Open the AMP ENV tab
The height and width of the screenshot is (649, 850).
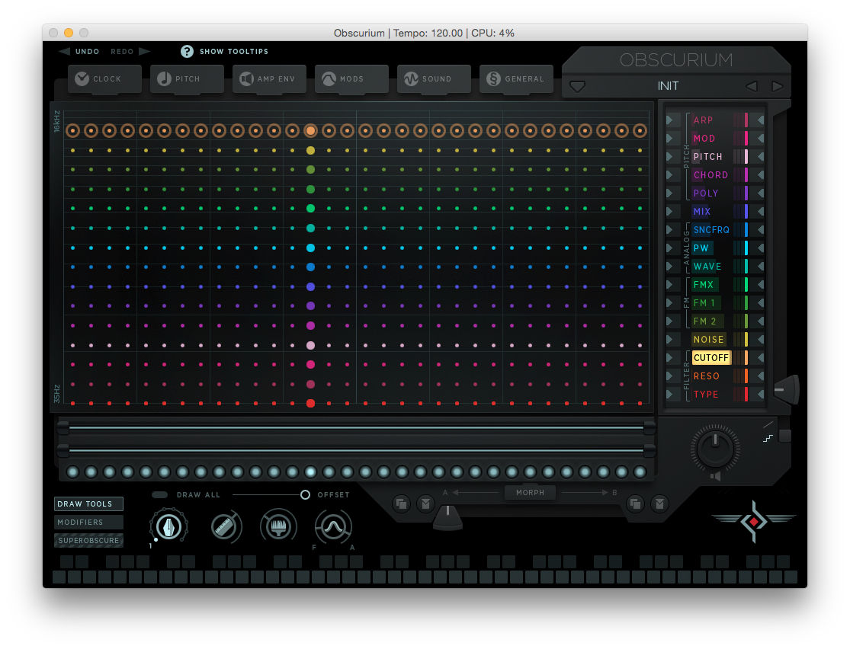(x=269, y=79)
